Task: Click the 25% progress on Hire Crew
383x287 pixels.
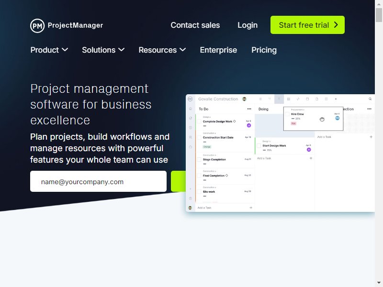Action: click(298, 119)
